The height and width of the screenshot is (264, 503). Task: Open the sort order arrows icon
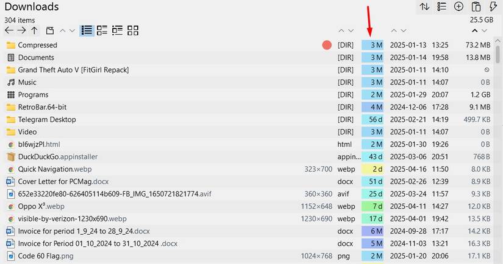pos(424,7)
